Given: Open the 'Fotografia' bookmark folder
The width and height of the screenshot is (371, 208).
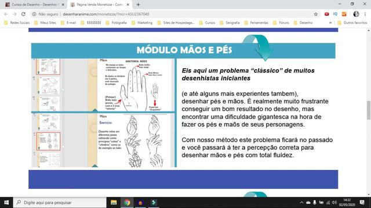Looking at the screenshot, I should (116, 23).
